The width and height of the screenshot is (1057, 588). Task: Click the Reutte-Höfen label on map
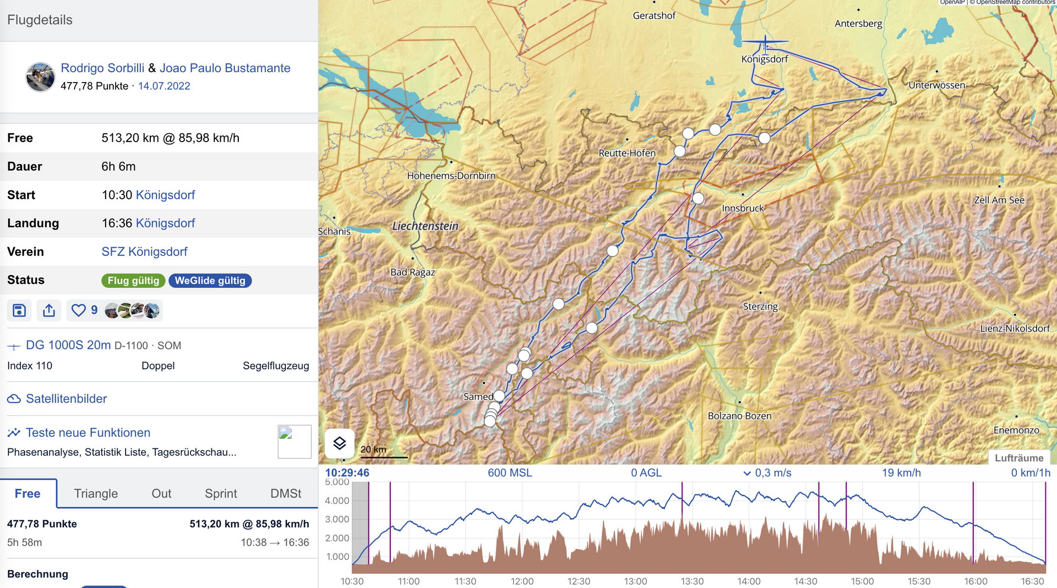tap(627, 153)
